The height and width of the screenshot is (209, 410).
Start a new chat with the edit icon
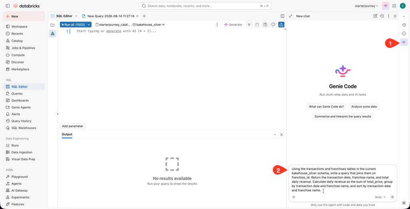(375, 16)
